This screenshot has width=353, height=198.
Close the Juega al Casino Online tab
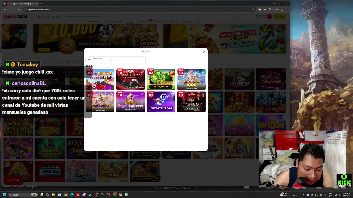coord(37,4)
